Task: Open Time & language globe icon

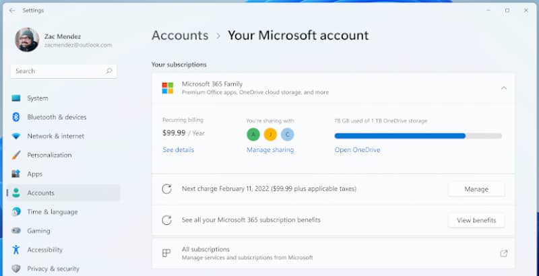Action: click(x=15, y=212)
